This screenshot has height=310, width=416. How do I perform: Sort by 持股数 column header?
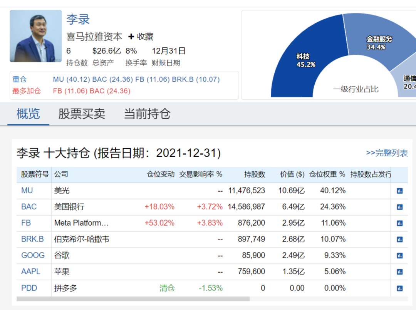tap(255, 174)
